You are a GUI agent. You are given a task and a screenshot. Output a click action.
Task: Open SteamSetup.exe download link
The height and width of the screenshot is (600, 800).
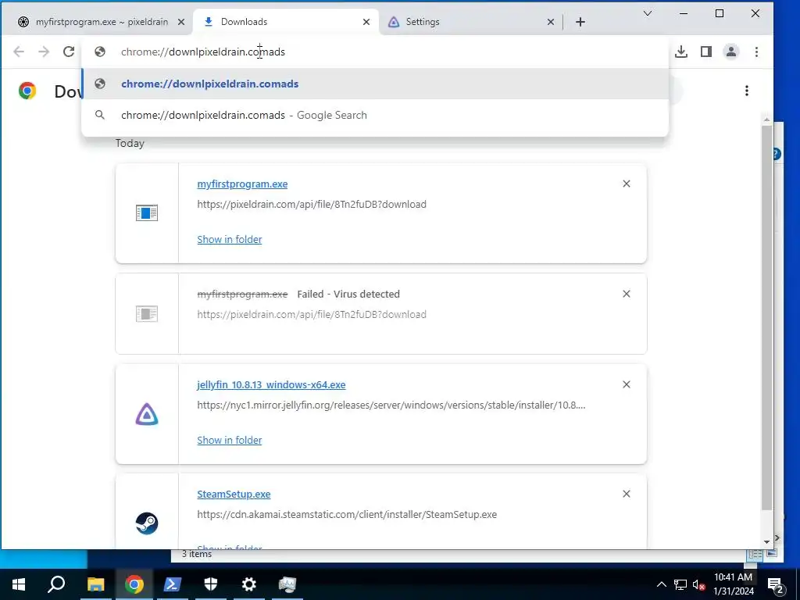tap(234, 495)
